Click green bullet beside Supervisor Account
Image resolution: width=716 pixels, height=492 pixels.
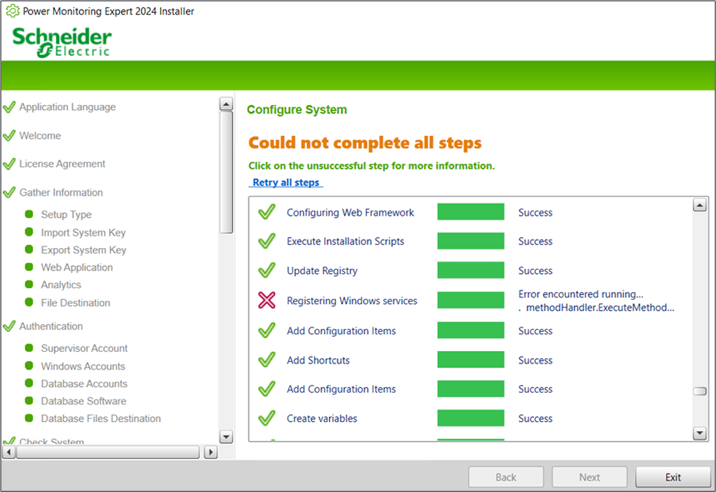[x=29, y=348]
